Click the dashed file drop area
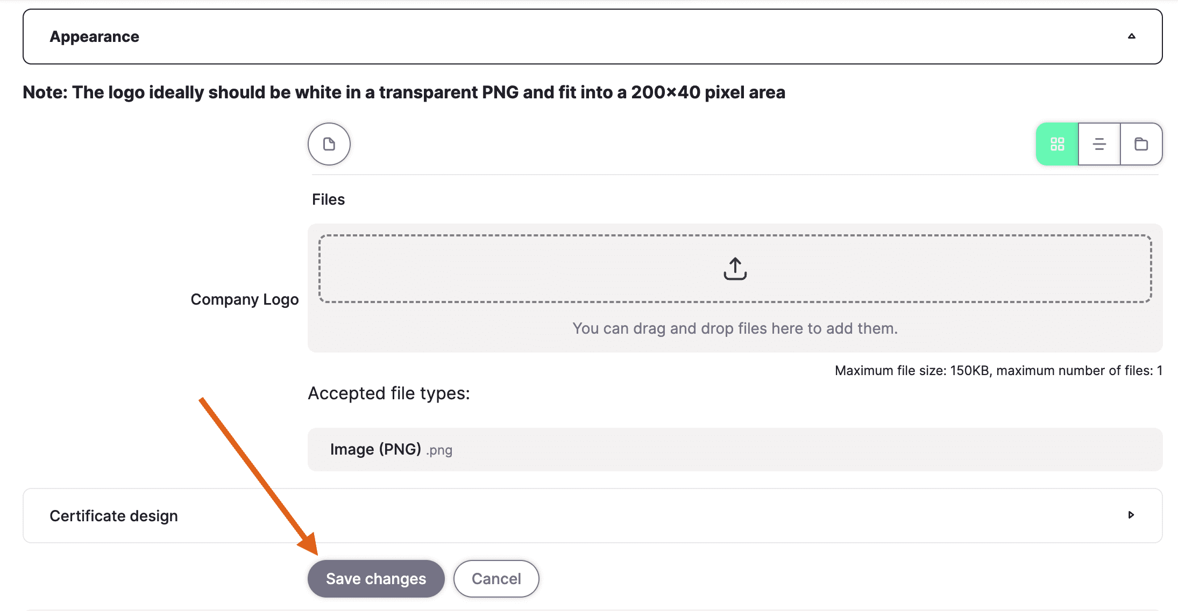Screen dimensions: 1178x611 pos(735,269)
